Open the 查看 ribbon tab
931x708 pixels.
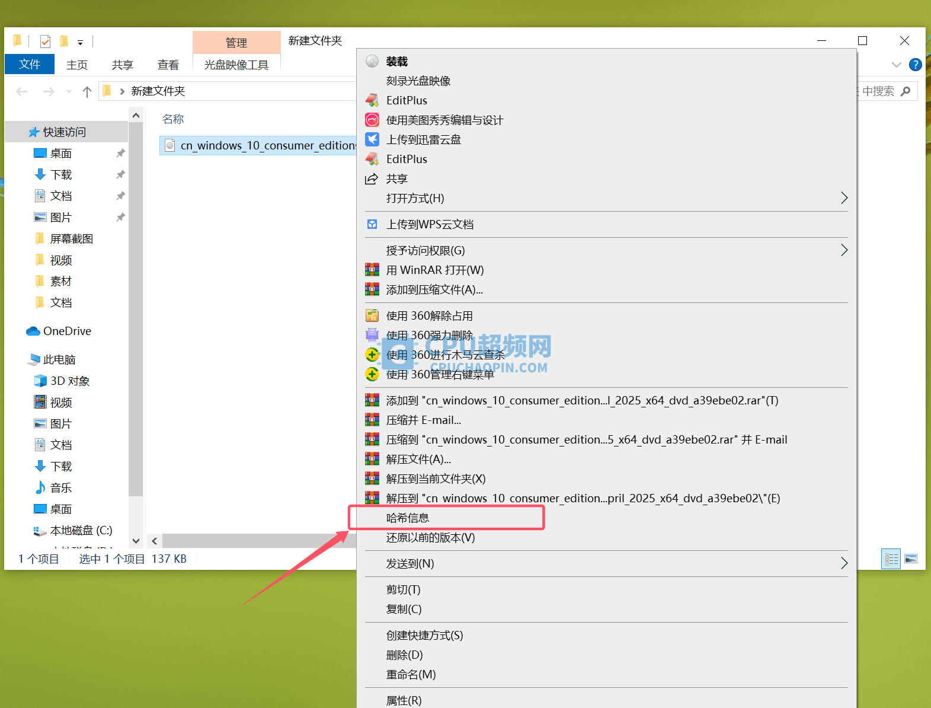168,65
